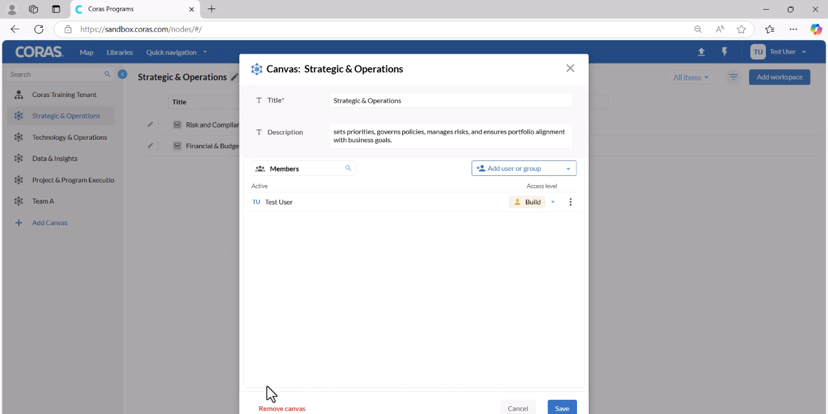Open the Libraries menu item
Viewport: 828px width, 414px height.
click(120, 52)
